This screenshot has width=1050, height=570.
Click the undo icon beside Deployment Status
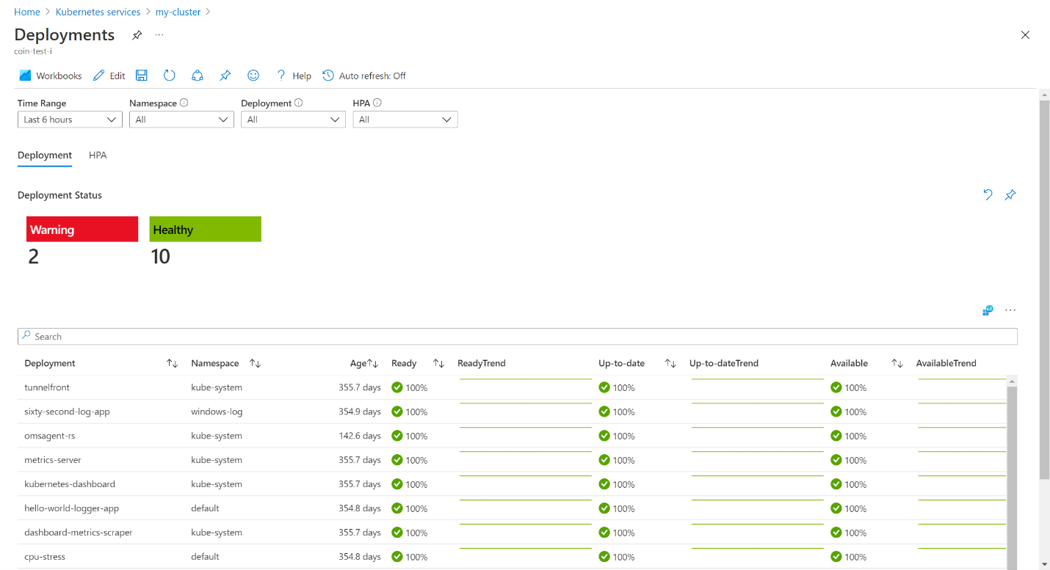pos(988,195)
